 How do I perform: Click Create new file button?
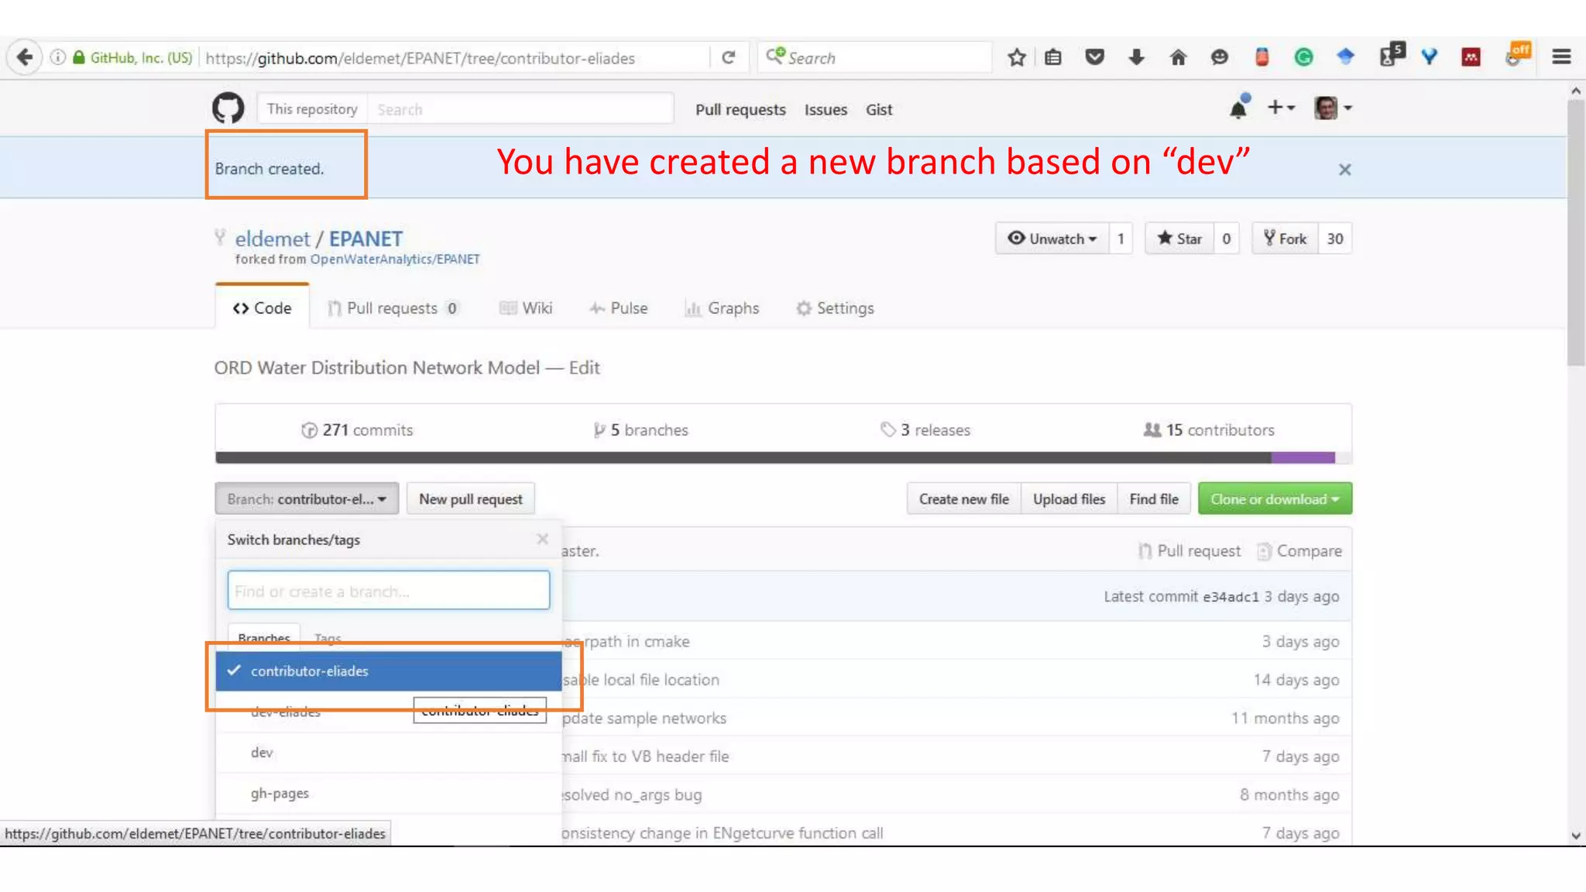tap(964, 499)
